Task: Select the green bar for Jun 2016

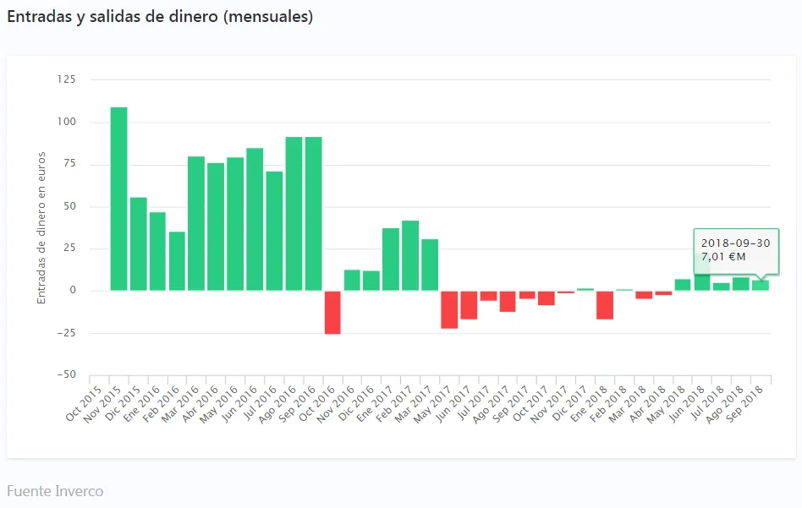Action: click(255, 219)
